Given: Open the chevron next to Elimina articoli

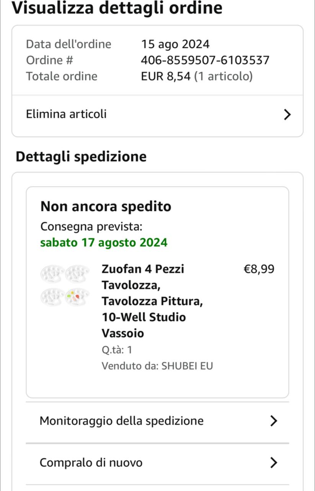Looking at the screenshot, I should click(x=287, y=114).
